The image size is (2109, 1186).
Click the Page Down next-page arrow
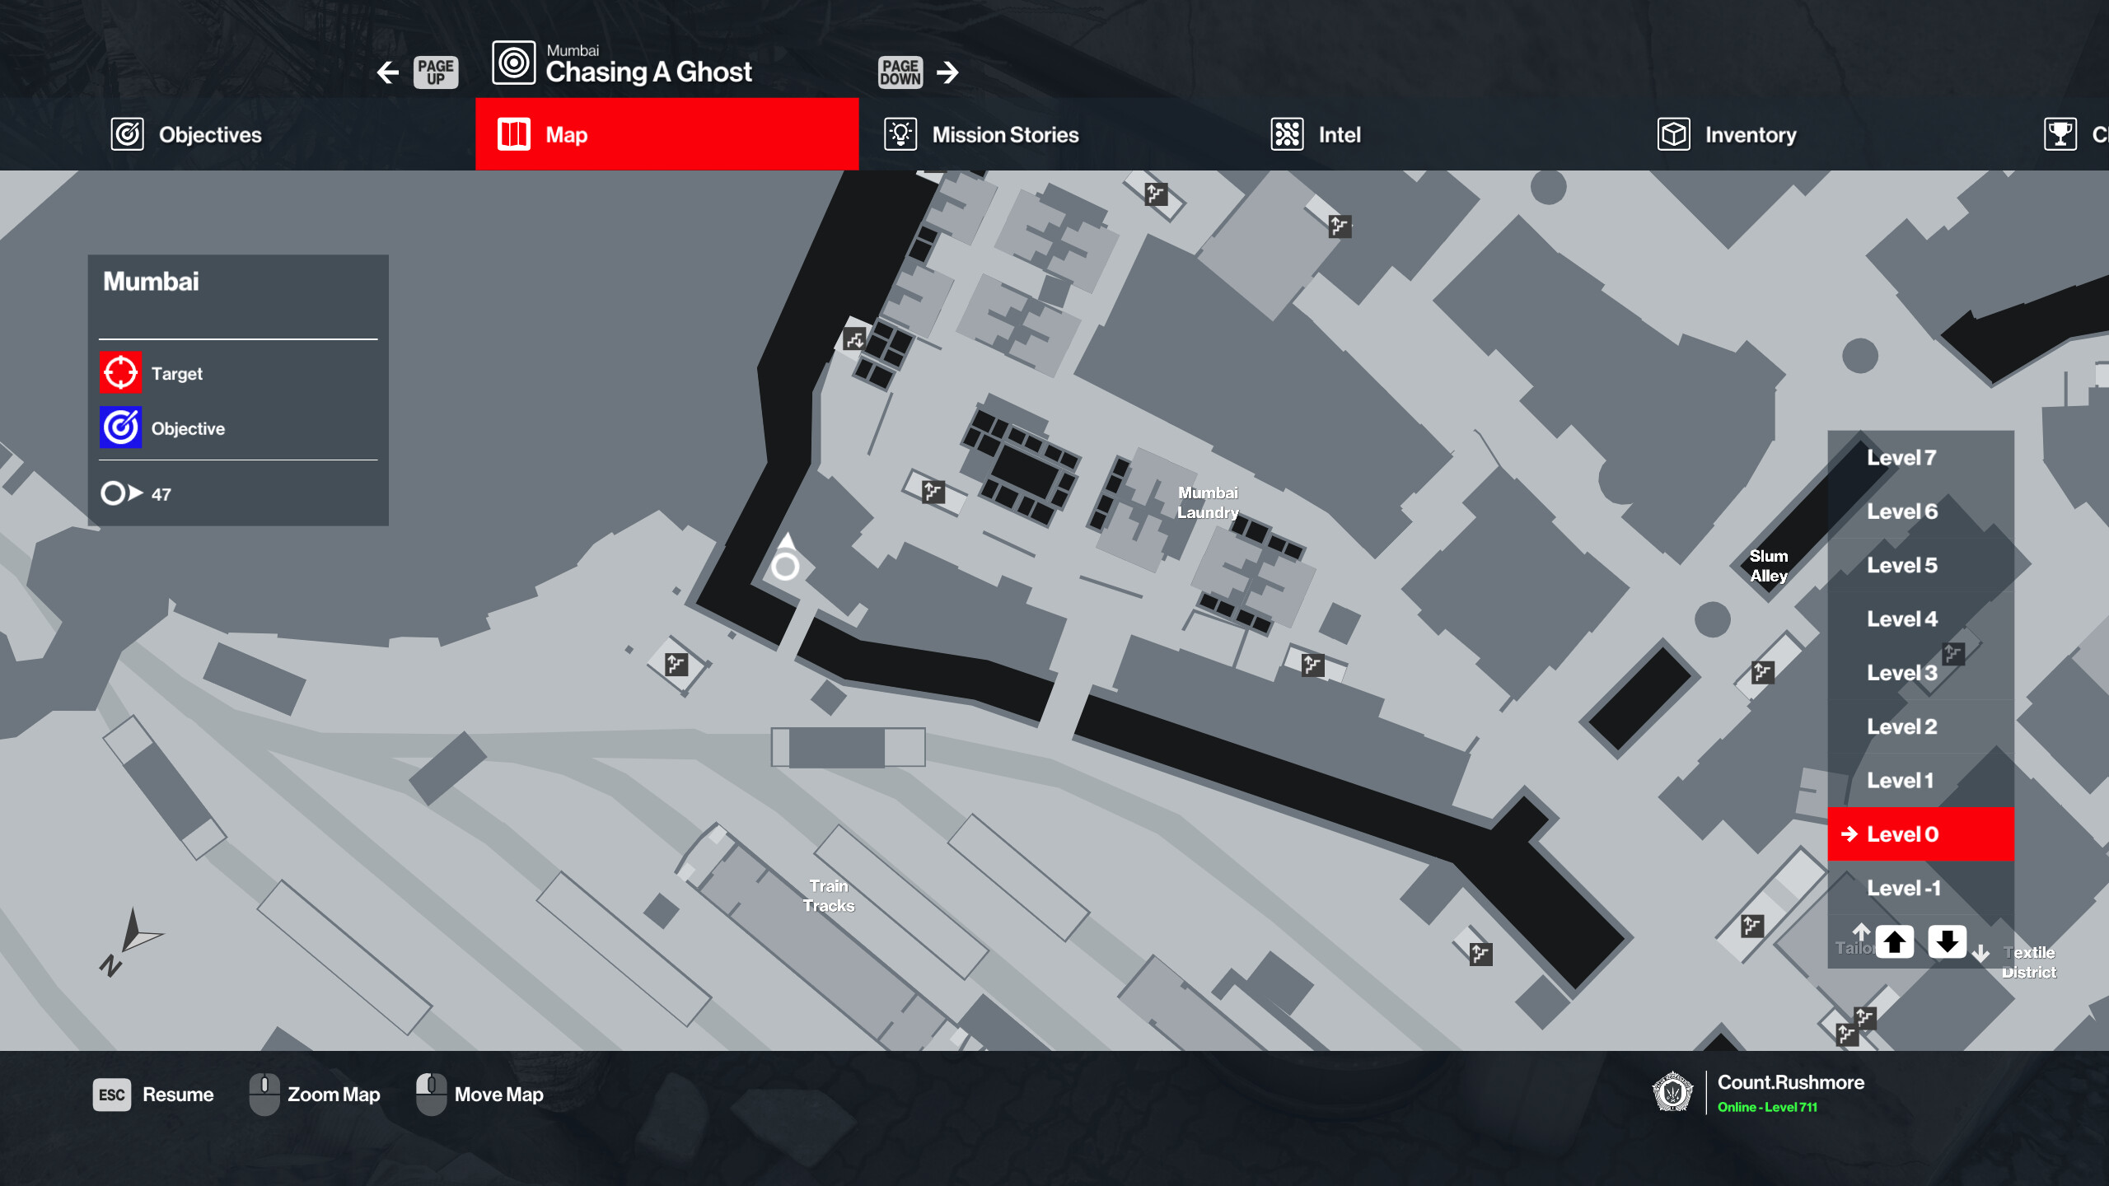(x=947, y=72)
